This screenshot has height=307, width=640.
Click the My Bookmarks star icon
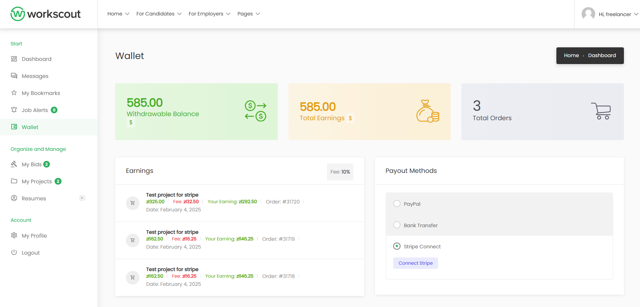(14, 93)
